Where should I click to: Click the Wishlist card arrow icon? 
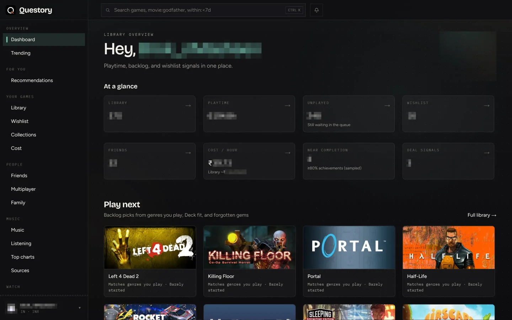[487, 105]
